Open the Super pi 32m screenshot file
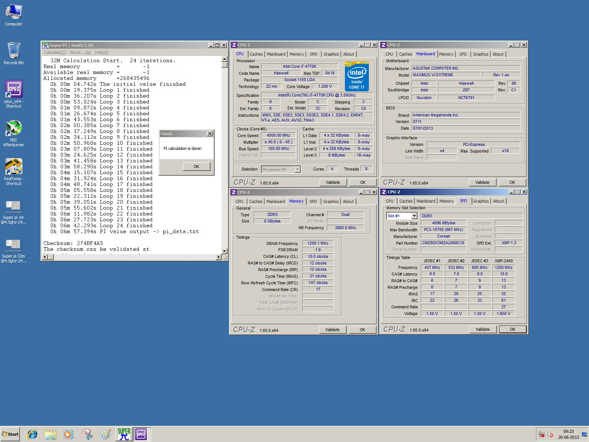Viewport: 589px width, 442px height. click(x=14, y=250)
